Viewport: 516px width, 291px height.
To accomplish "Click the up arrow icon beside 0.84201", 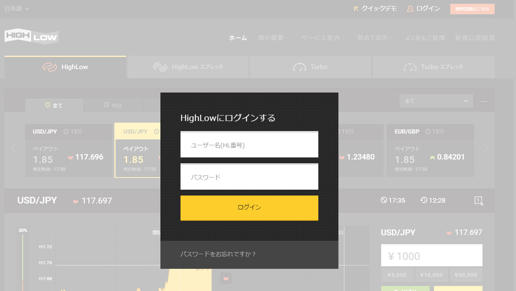I will (433, 157).
